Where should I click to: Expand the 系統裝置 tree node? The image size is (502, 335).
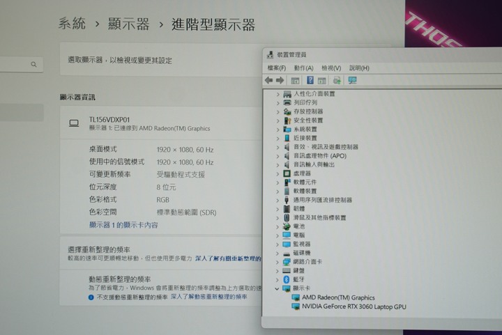point(278,130)
